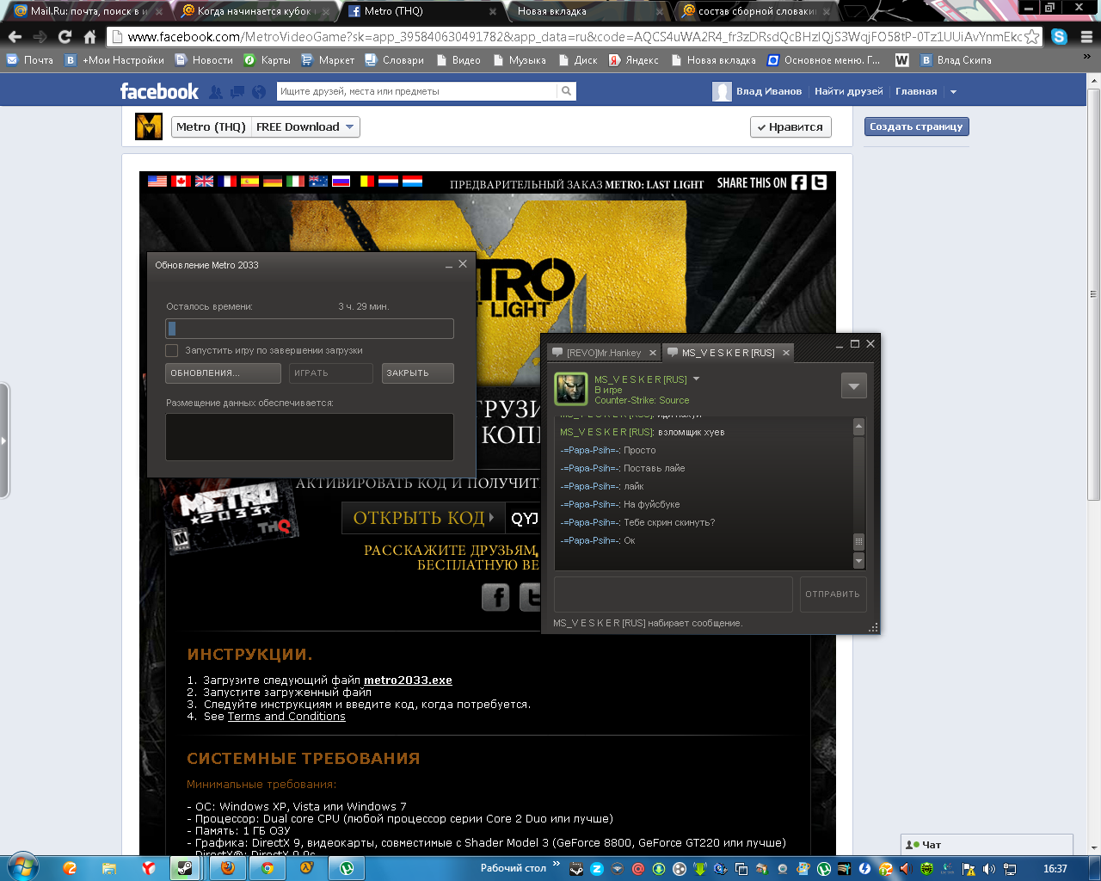Click the Facebook search magnifier icon

coord(566,91)
